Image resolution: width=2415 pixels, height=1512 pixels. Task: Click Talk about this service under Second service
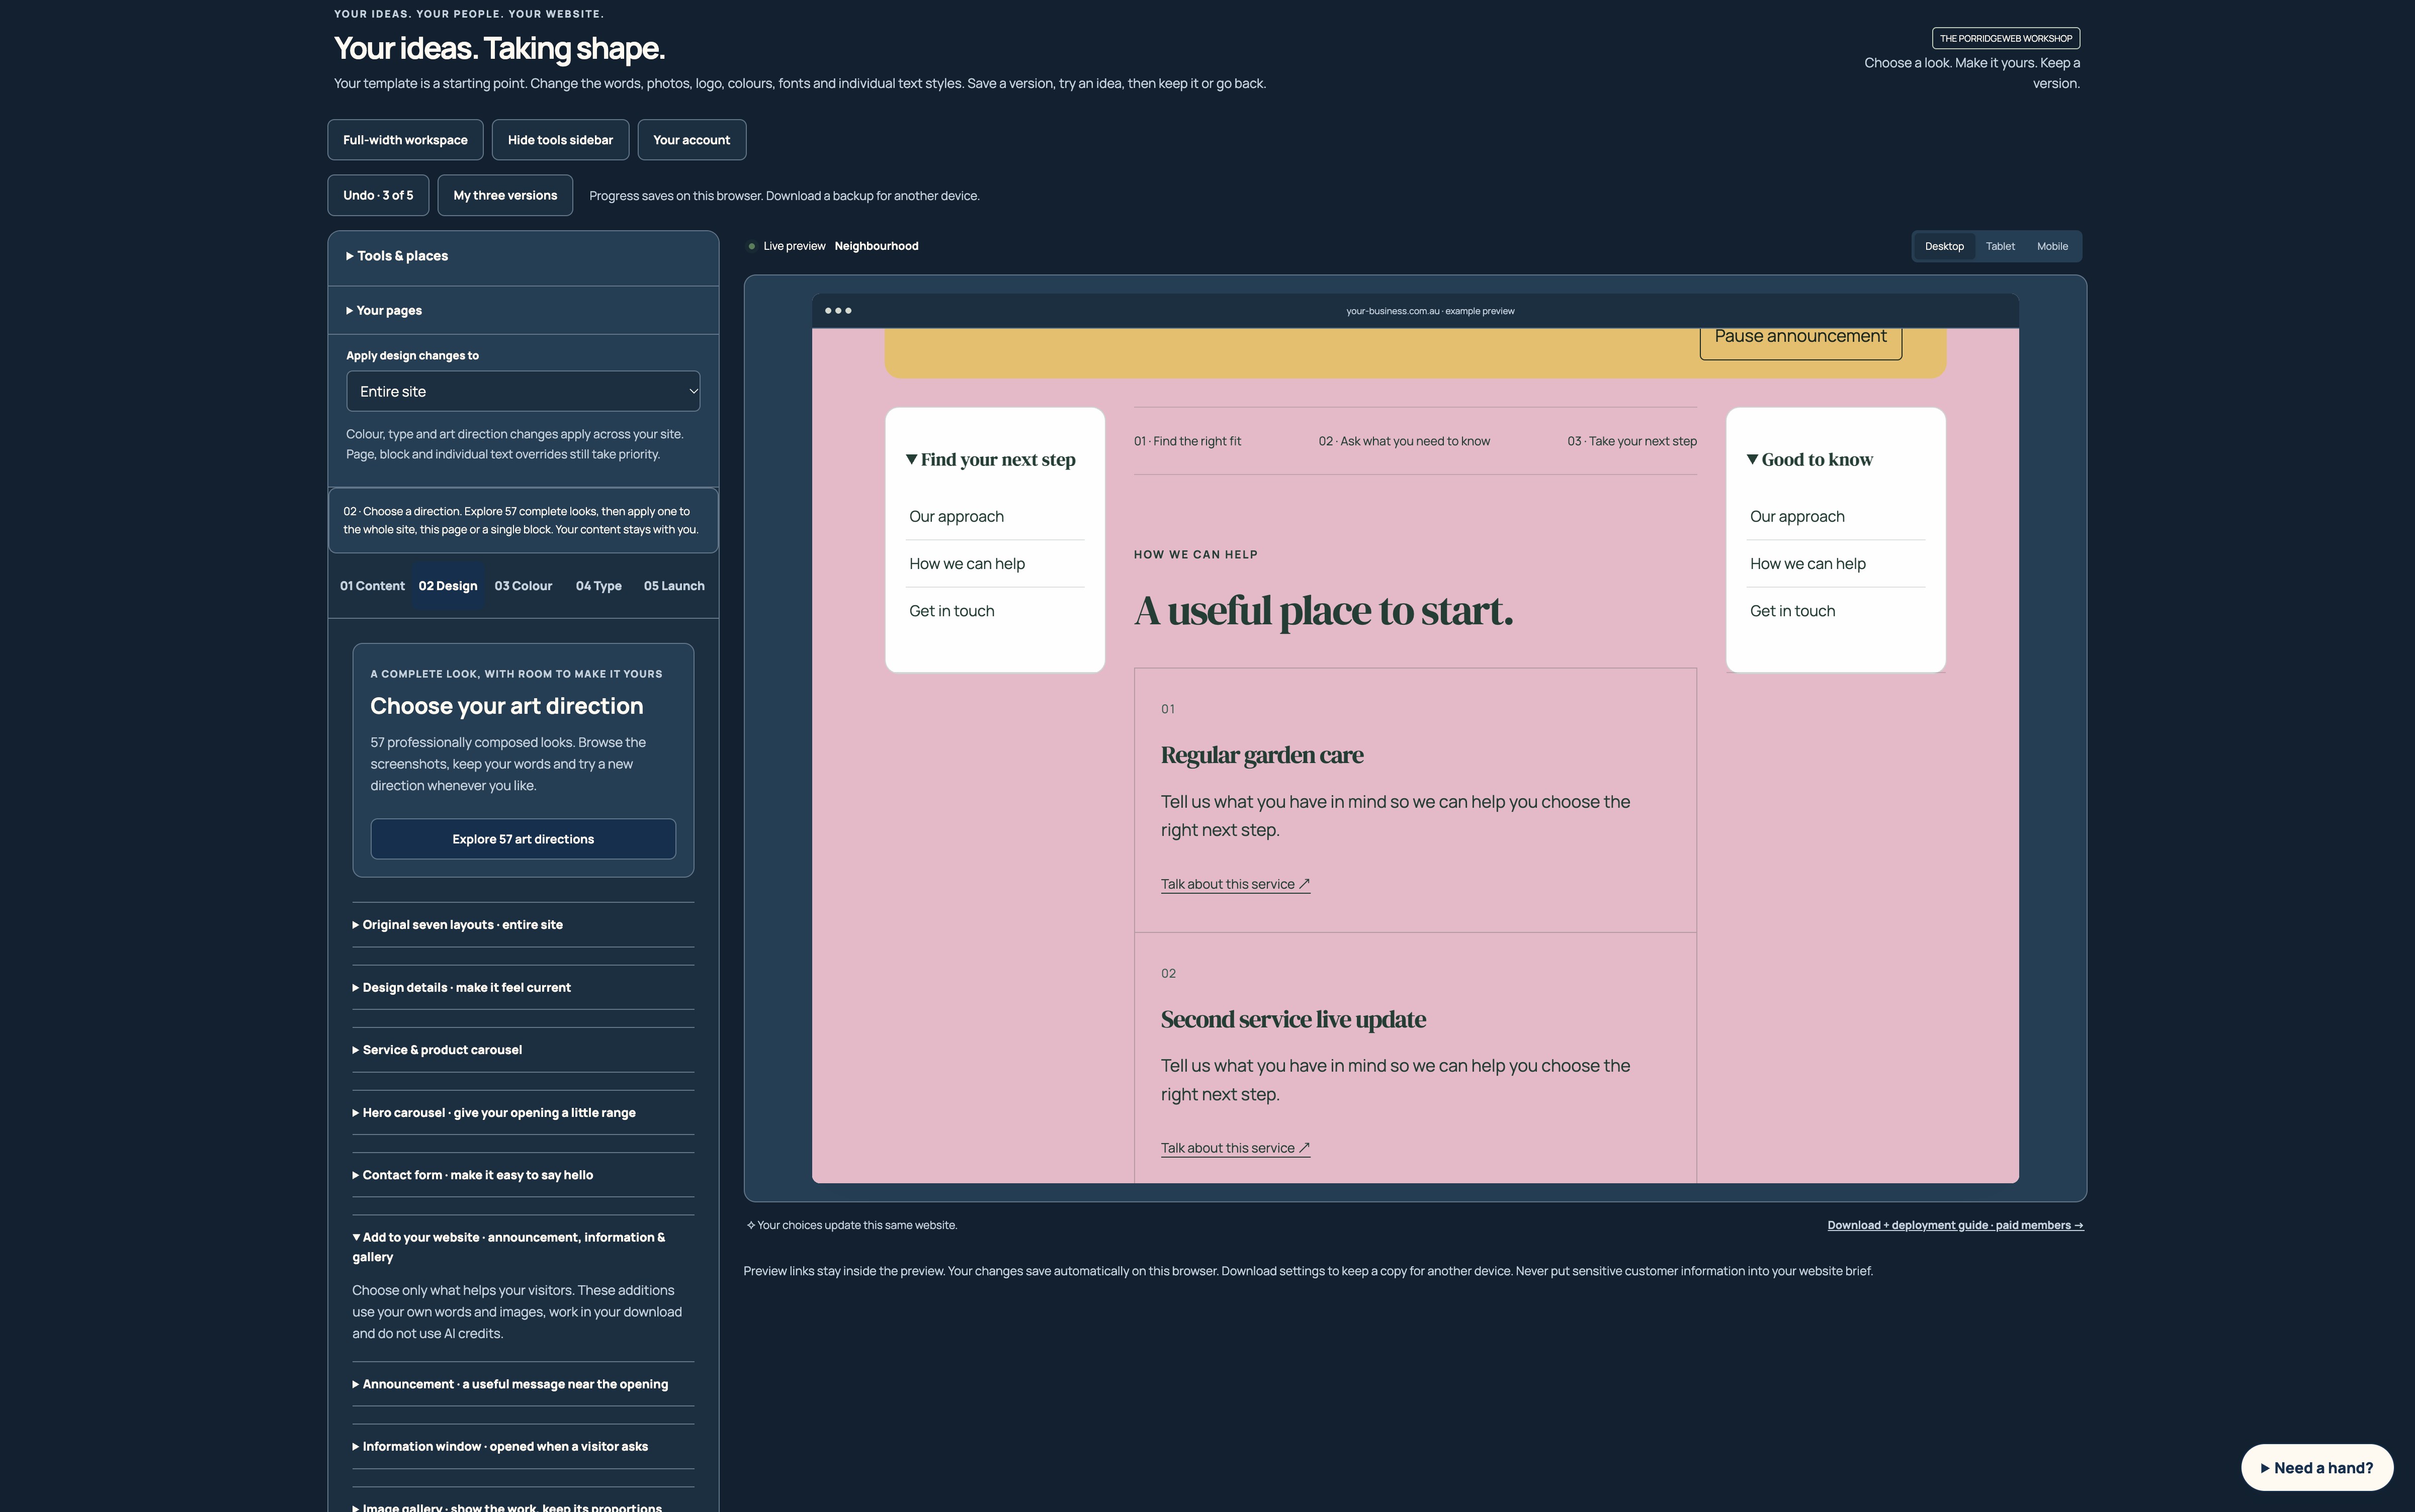1236,1148
